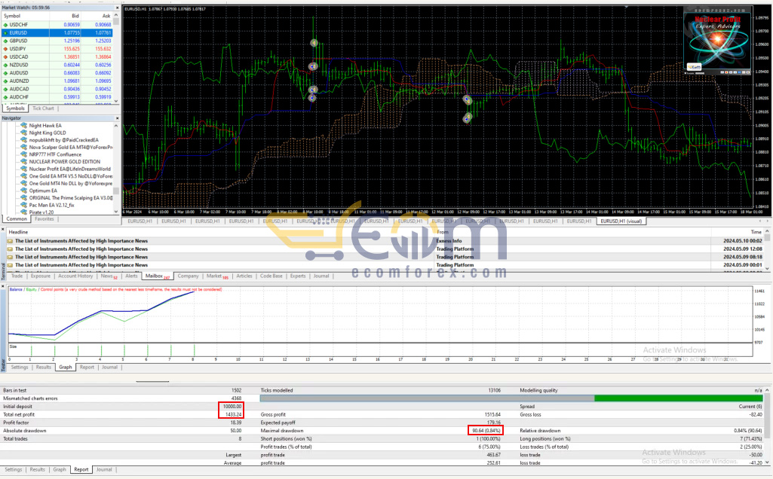This screenshot has height=479, width=773.
Task: Click the Modelling quality green progress bar
Action: coord(678,398)
